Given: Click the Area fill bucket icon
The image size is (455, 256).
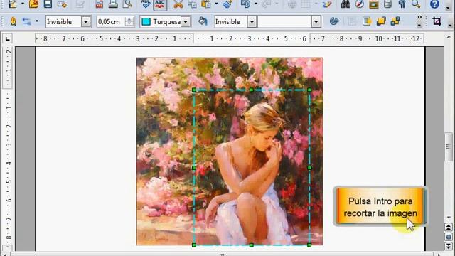Looking at the screenshot, I should (203, 21).
